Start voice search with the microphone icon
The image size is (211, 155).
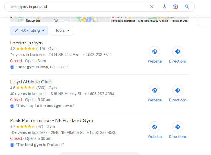(164, 7)
